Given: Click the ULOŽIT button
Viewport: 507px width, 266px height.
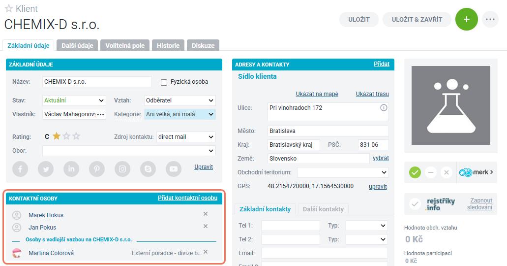Looking at the screenshot, I should coord(359,19).
